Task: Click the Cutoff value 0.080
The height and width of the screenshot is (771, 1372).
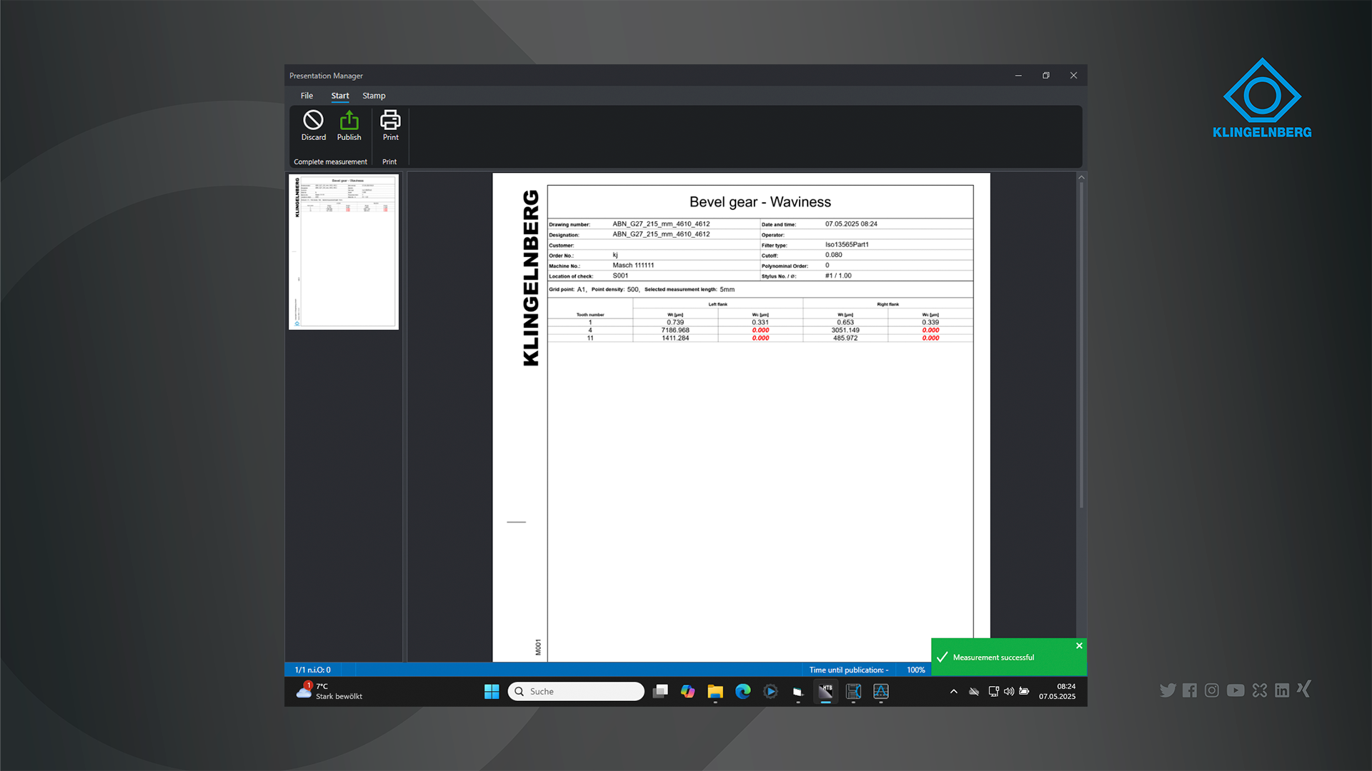Action: 833,255
